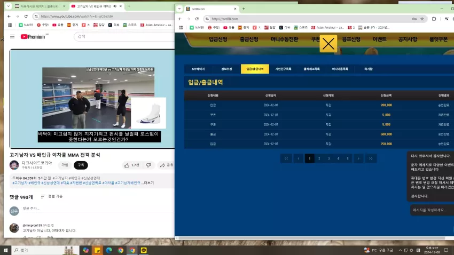Expand description with 더보기

149,183
